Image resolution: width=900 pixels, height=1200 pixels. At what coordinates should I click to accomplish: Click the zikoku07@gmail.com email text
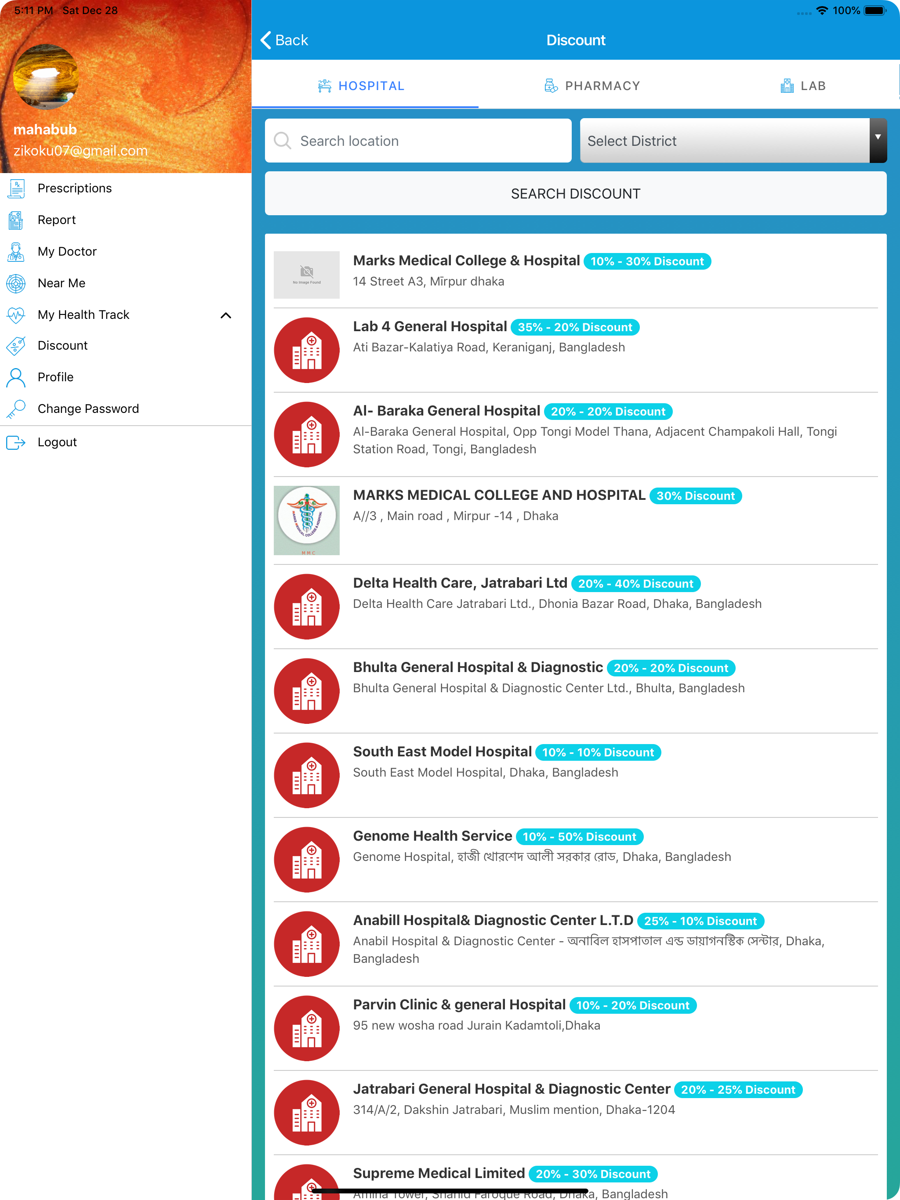[x=80, y=151]
